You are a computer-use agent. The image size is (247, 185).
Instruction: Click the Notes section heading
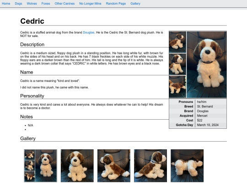click(x=27, y=117)
